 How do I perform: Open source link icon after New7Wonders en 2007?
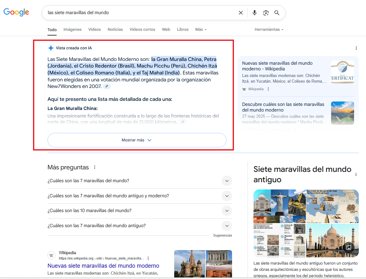107,86
